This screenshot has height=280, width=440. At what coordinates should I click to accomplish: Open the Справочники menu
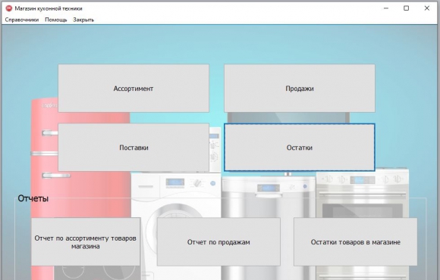point(22,20)
